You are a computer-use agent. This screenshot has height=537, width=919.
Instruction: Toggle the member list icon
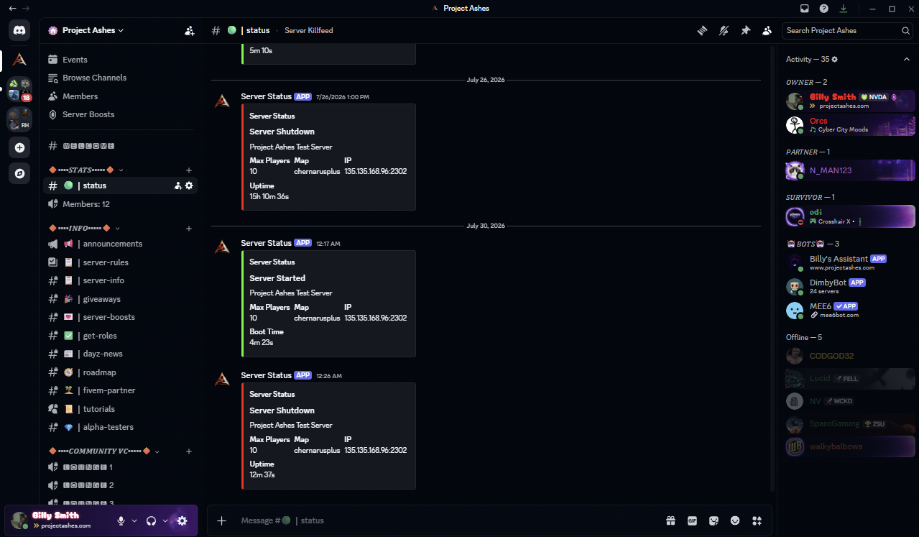tap(767, 30)
